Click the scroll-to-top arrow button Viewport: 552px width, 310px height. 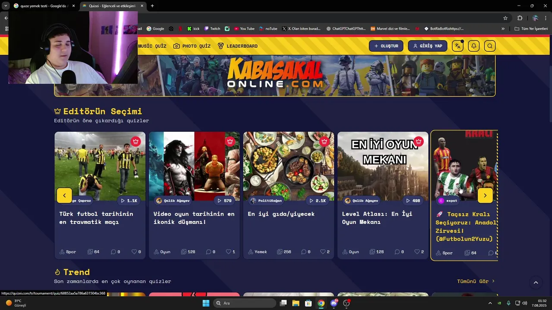[536, 282]
